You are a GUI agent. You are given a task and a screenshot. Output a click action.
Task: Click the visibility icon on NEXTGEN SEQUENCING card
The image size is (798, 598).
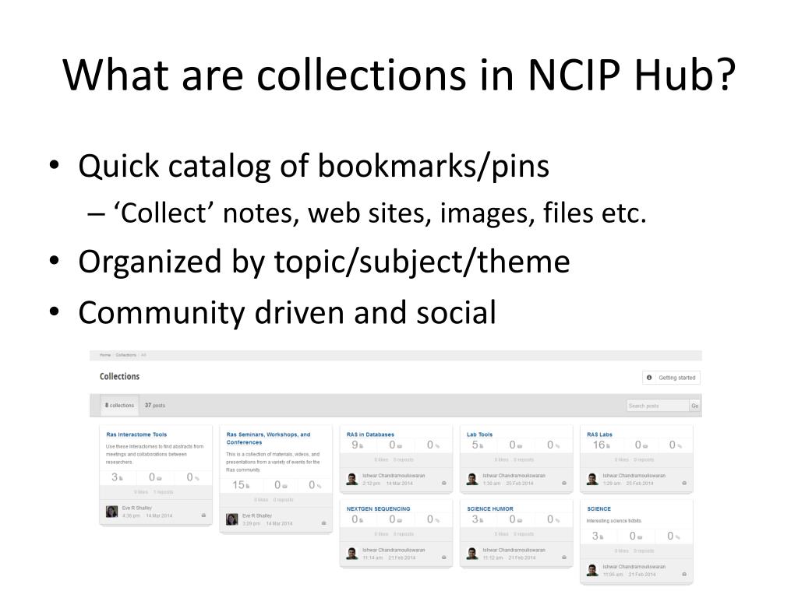coord(443,558)
